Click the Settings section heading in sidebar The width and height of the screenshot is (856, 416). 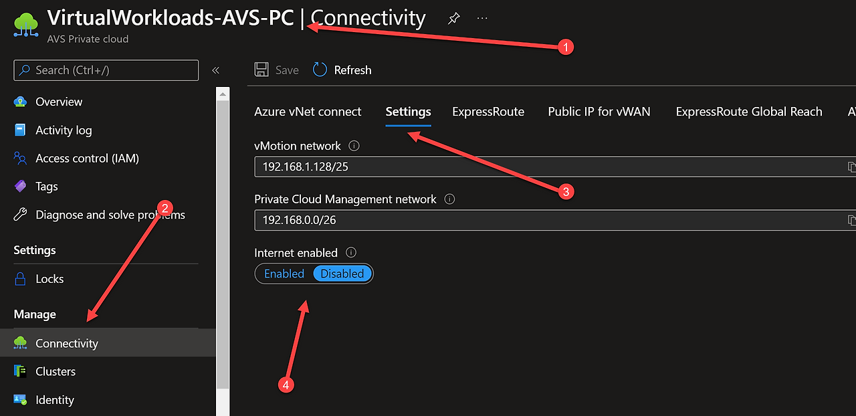[x=35, y=250]
